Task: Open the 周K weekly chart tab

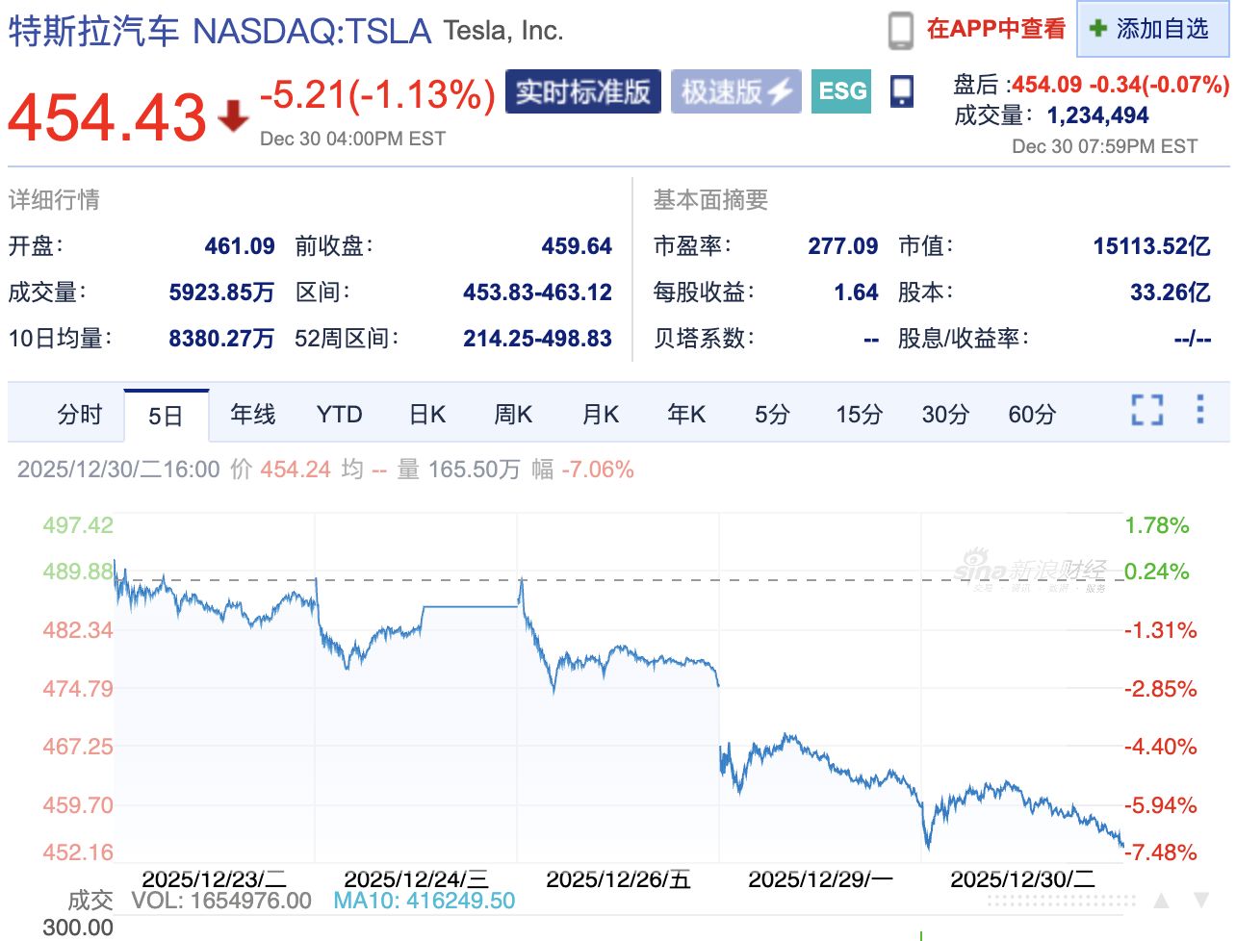Action: pyautogui.click(x=513, y=415)
